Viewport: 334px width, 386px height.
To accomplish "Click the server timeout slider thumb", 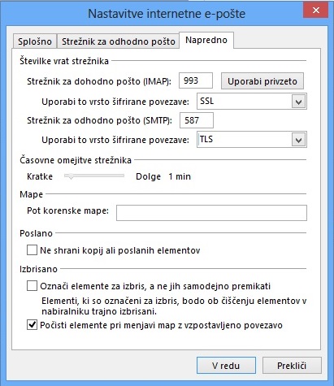I will coord(71,176).
